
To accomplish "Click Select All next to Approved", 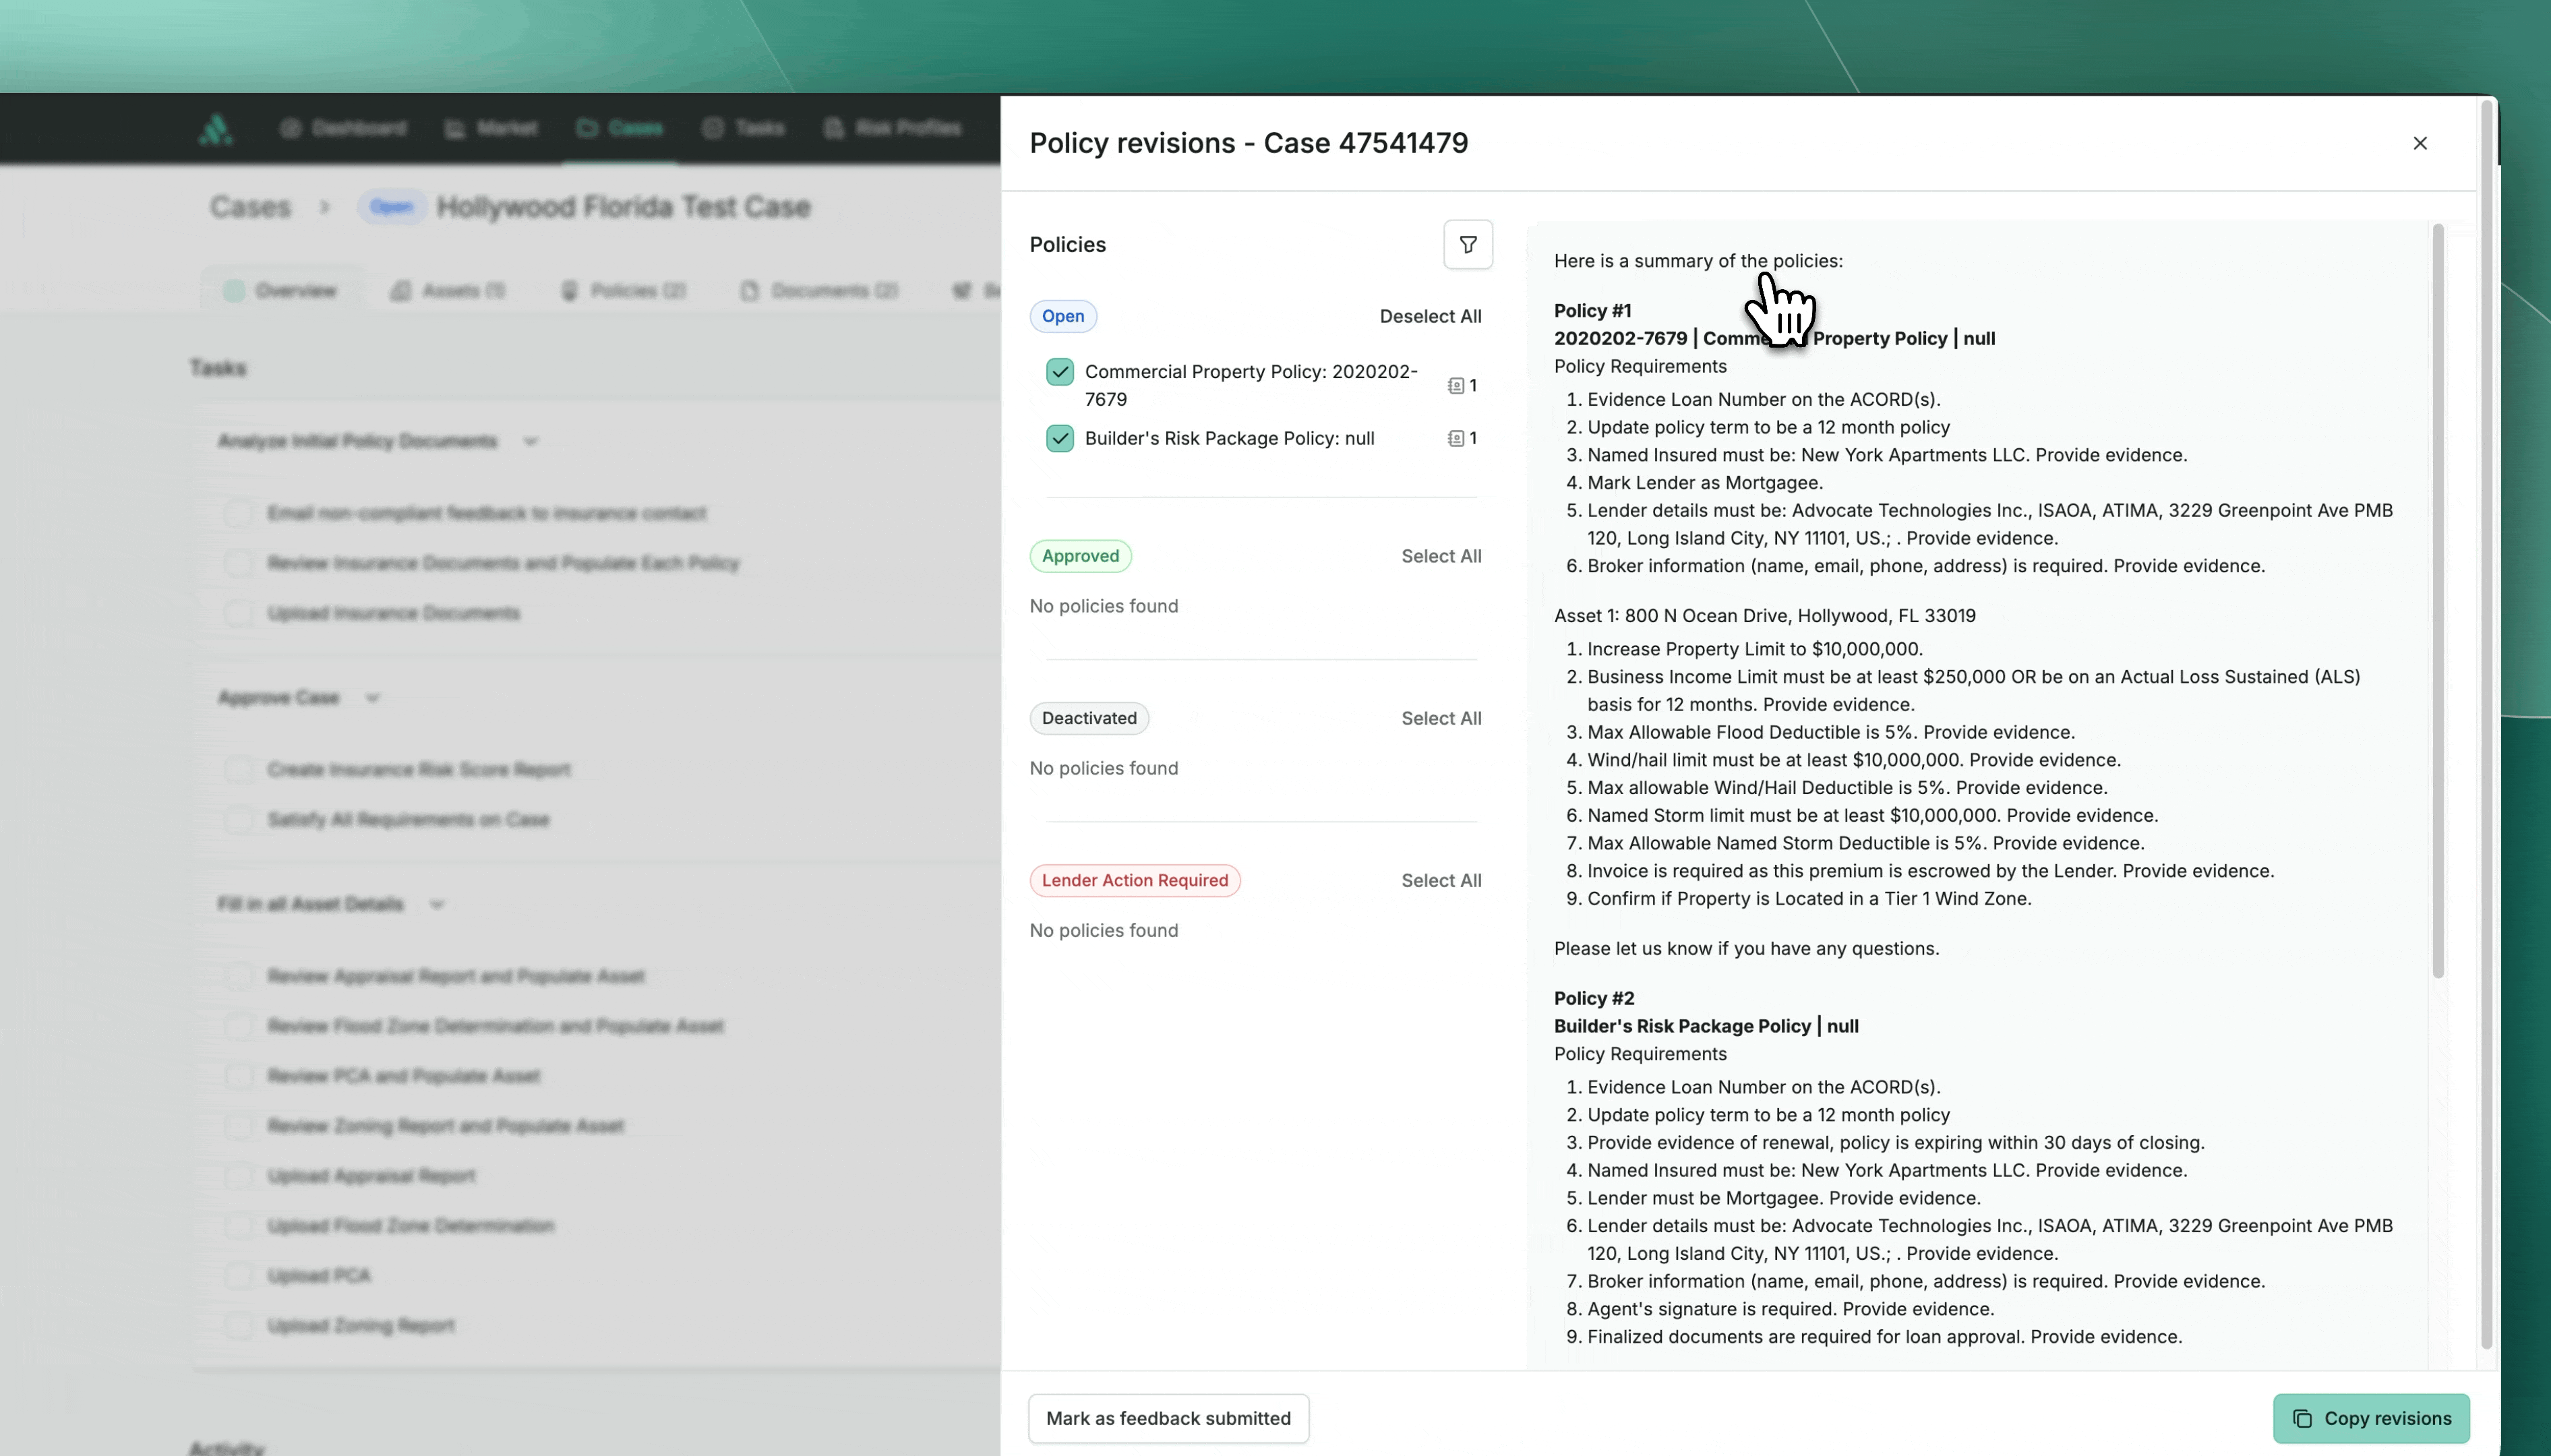I will pos(1440,556).
